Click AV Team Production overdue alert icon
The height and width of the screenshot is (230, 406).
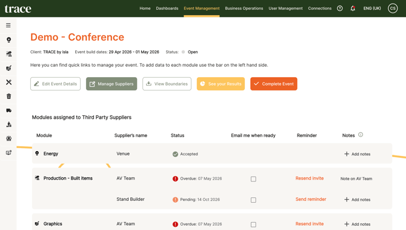point(175,178)
